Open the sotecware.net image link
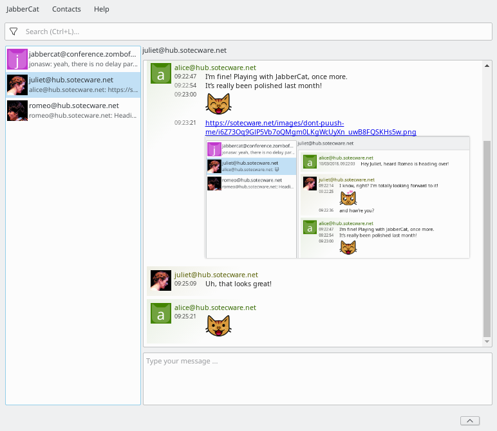This screenshot has height=431, width=497. point(310,127)
